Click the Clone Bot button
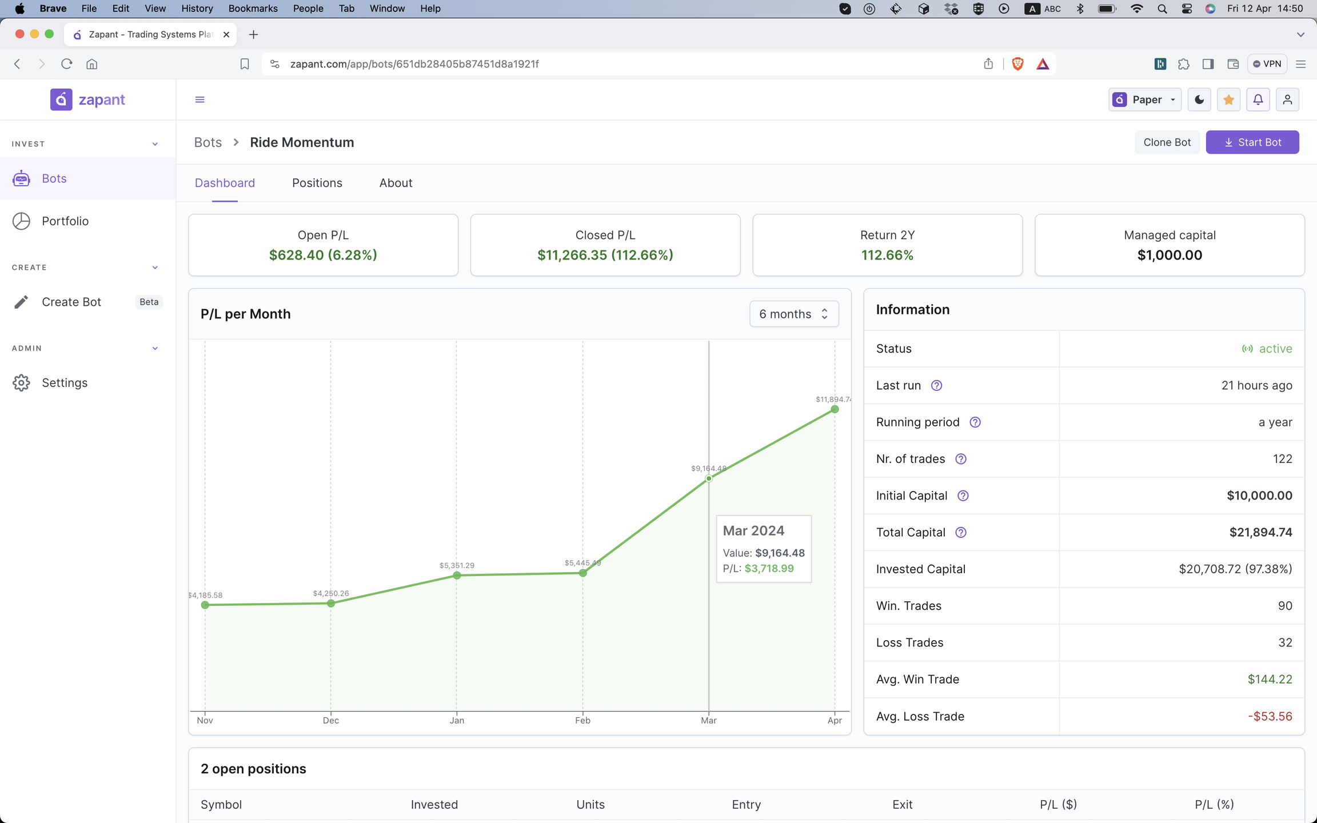This screenshot has height=823, width=1317. (x=1167, y=142)
